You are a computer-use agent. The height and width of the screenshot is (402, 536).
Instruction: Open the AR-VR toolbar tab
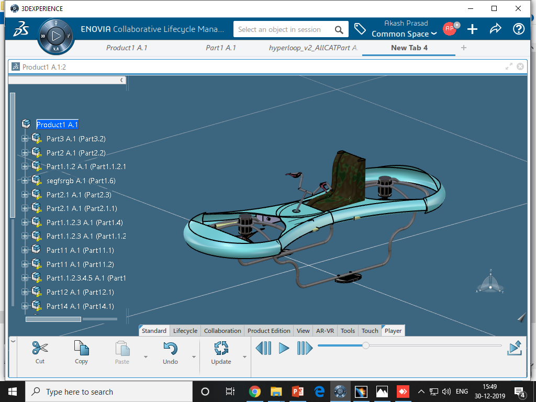[x=325, y=331]
